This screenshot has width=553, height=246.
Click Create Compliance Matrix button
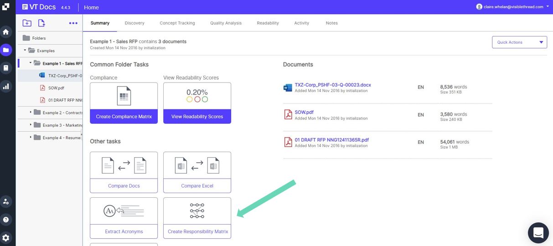(x=124, y=117)
